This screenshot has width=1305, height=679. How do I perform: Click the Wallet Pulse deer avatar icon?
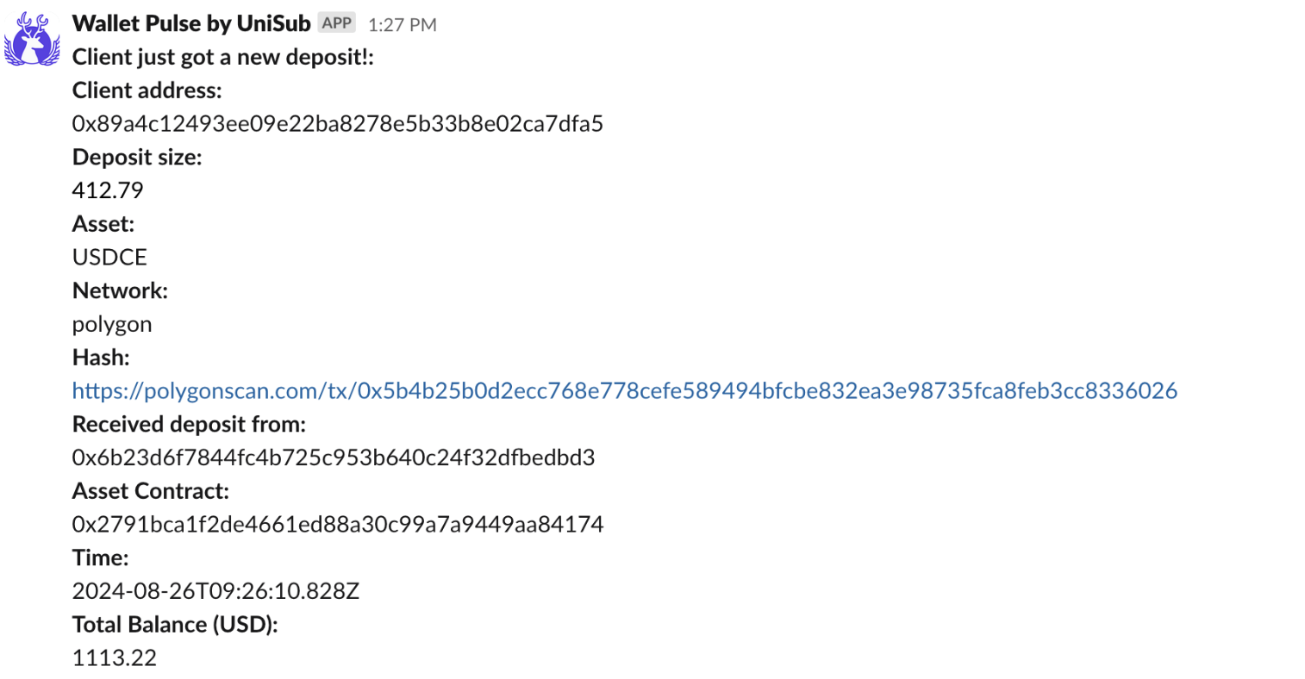click(33, 40)
